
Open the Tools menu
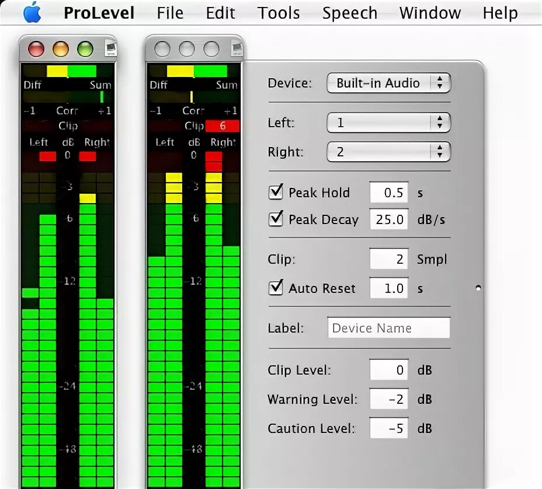(279, 13)
